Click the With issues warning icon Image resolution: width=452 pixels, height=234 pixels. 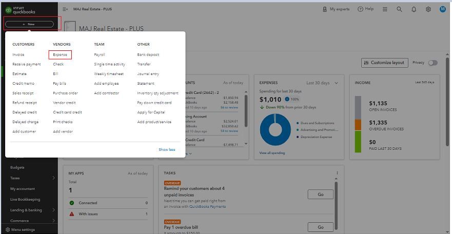point(72,214)
